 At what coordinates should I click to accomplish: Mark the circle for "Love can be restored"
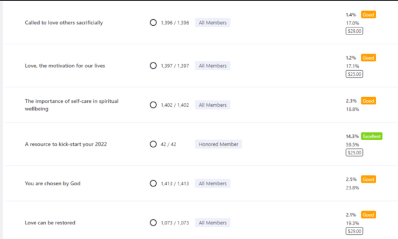pos(153,223)
